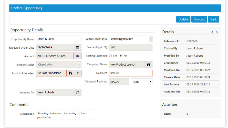Expand the Contact Reference dropdown
Viewport: 228px width, 128px height.
click(150, 39)
